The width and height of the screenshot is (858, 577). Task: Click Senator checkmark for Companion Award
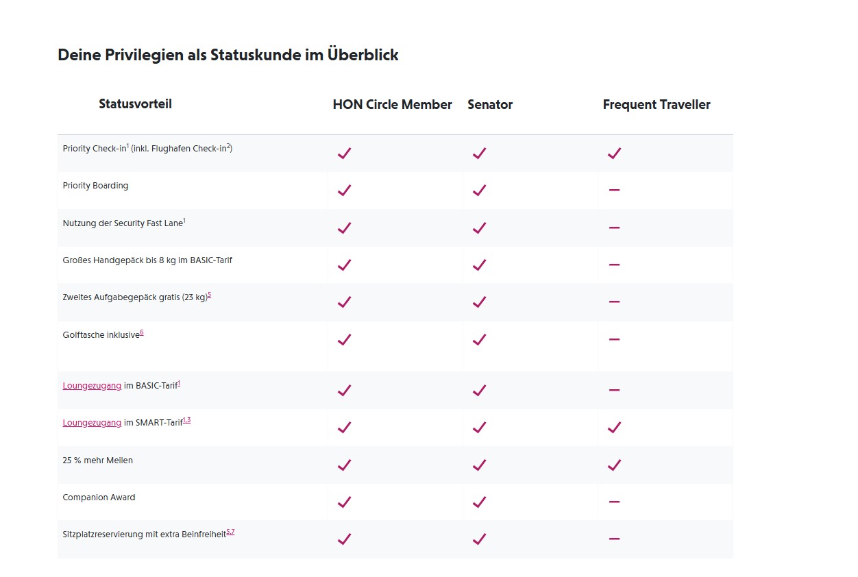479,502
